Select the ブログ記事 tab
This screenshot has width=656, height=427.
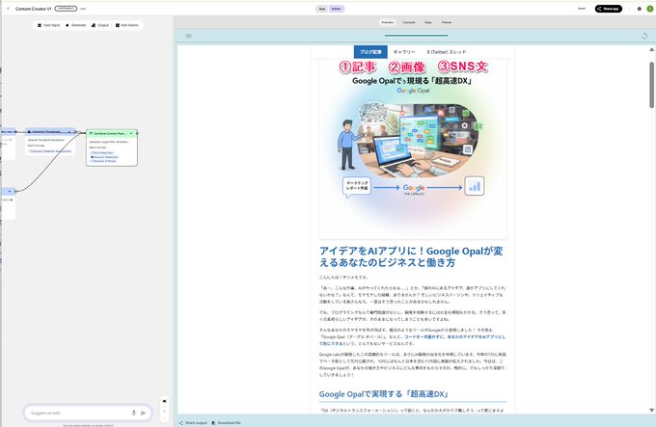[370, 52]
